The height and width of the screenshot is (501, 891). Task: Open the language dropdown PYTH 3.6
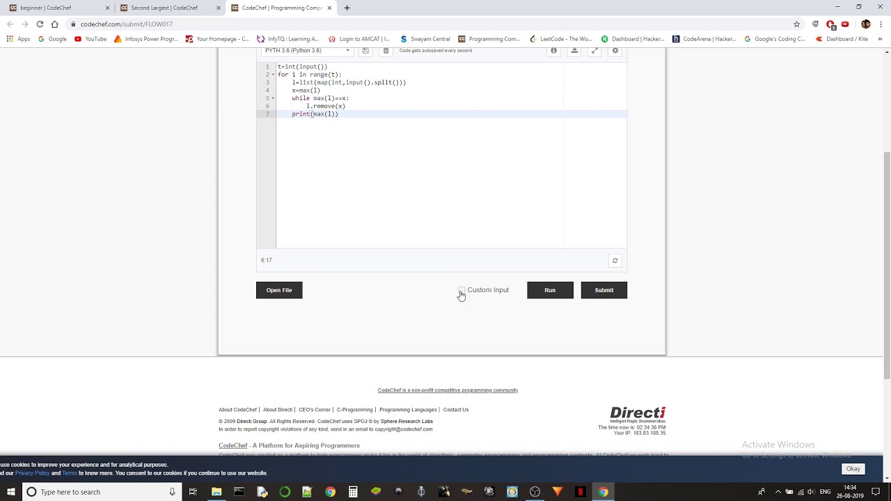307,51
